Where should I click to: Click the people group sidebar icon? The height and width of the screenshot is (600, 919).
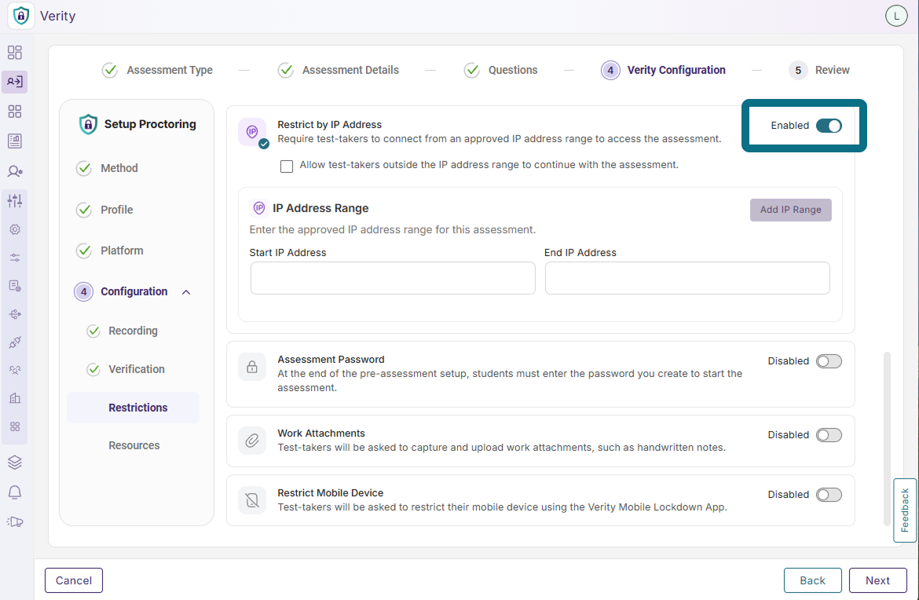pos(15,371)
